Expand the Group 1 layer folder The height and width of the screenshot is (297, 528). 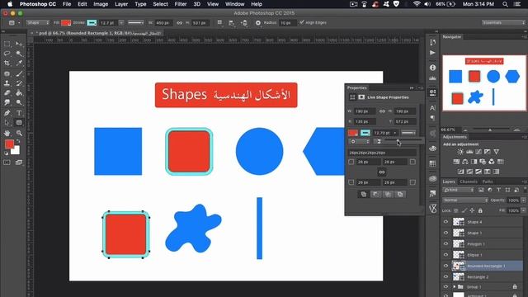click(454, 287)
